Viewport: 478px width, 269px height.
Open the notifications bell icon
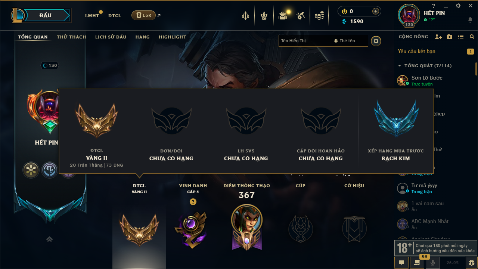pyautogui.click(x=470, y=19)
